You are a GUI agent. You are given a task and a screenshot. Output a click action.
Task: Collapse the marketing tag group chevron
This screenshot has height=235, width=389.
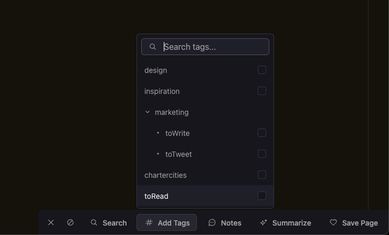click(148, 112)
